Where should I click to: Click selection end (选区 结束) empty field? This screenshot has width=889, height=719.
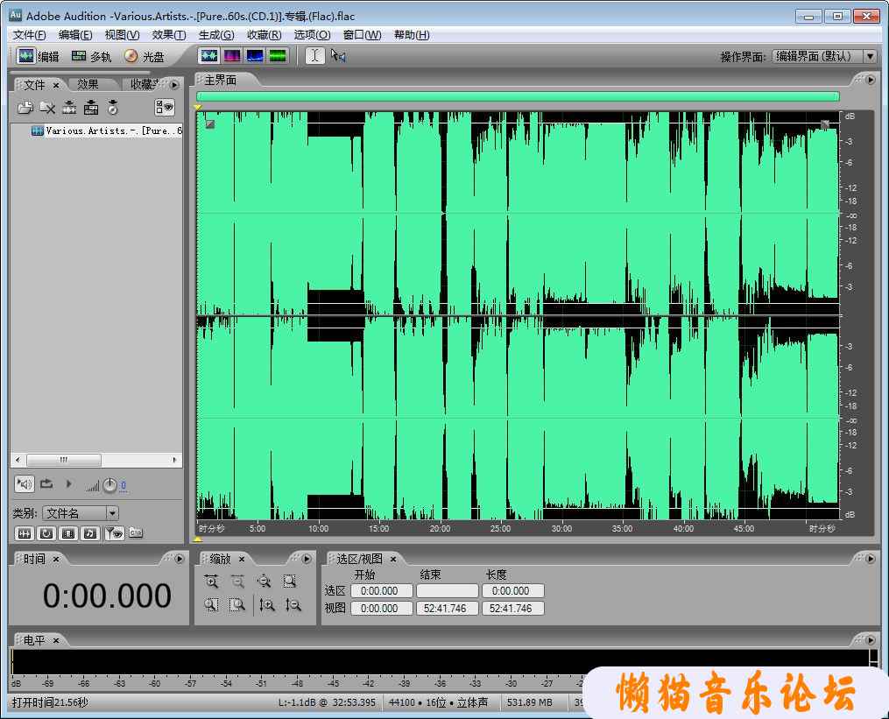447,591
